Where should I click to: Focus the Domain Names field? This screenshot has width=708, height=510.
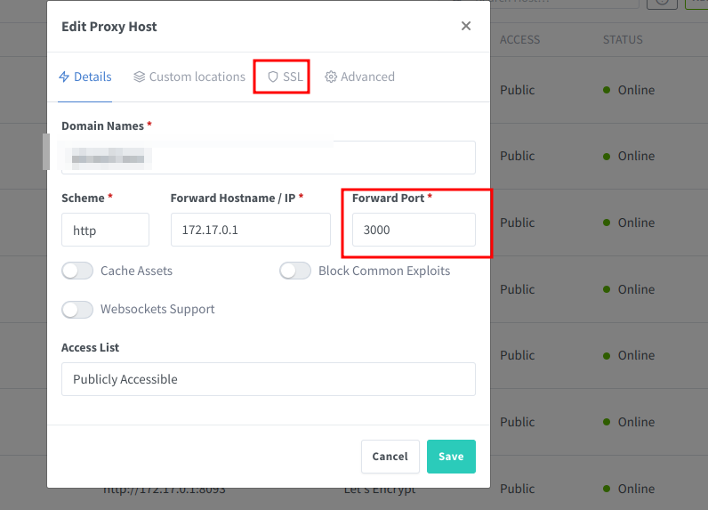(x=268, y=158)
